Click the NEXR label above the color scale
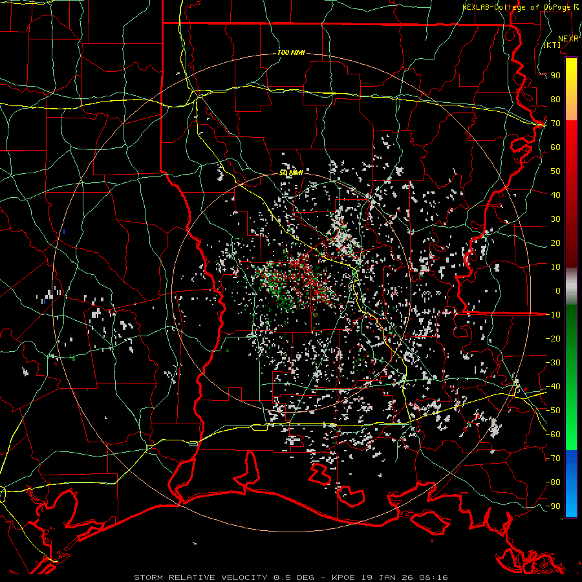This screenshot has height=582, width=582. tap(568, 39)
